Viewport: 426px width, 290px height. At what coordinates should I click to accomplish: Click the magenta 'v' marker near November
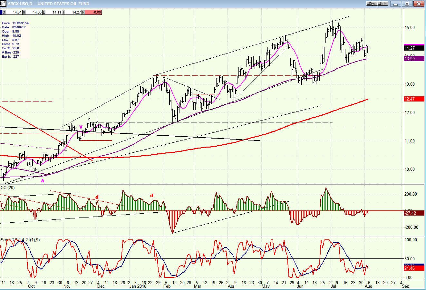click(81, 127)
